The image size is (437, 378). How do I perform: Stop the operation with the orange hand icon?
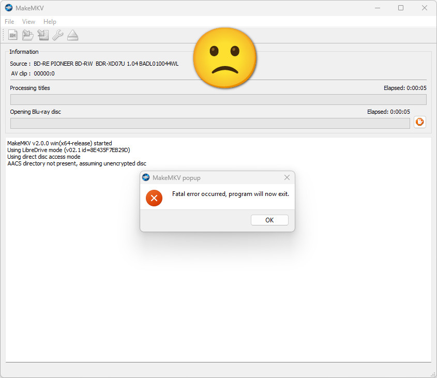click(x=420, y=122)
